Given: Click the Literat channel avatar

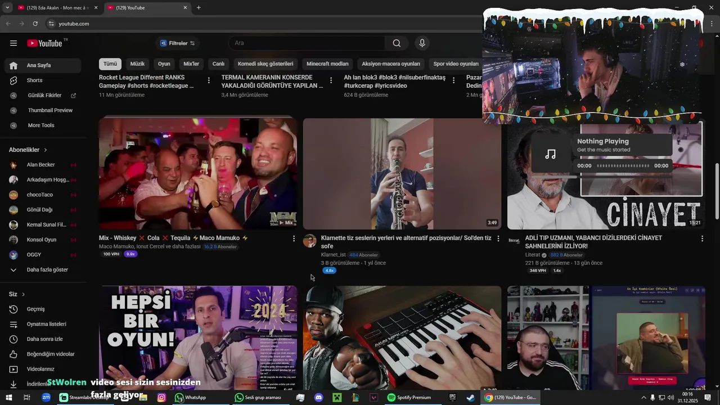Looking at the screenshot, I should [514, 241].
